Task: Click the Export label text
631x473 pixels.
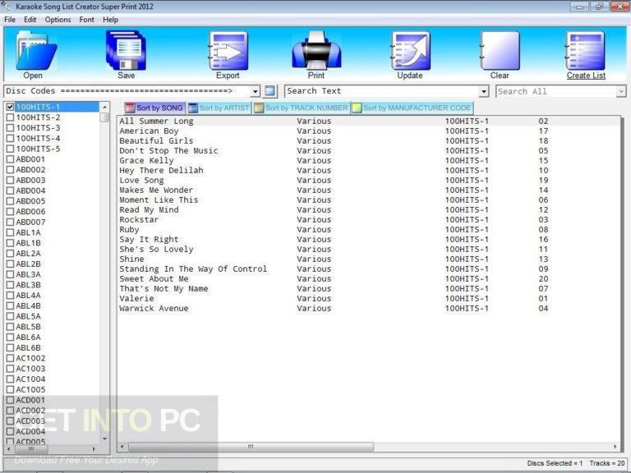Action: click(x=228, y=76)
